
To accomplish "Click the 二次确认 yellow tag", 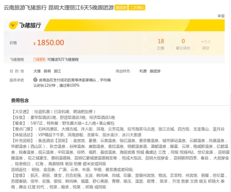I will point(136,7).
